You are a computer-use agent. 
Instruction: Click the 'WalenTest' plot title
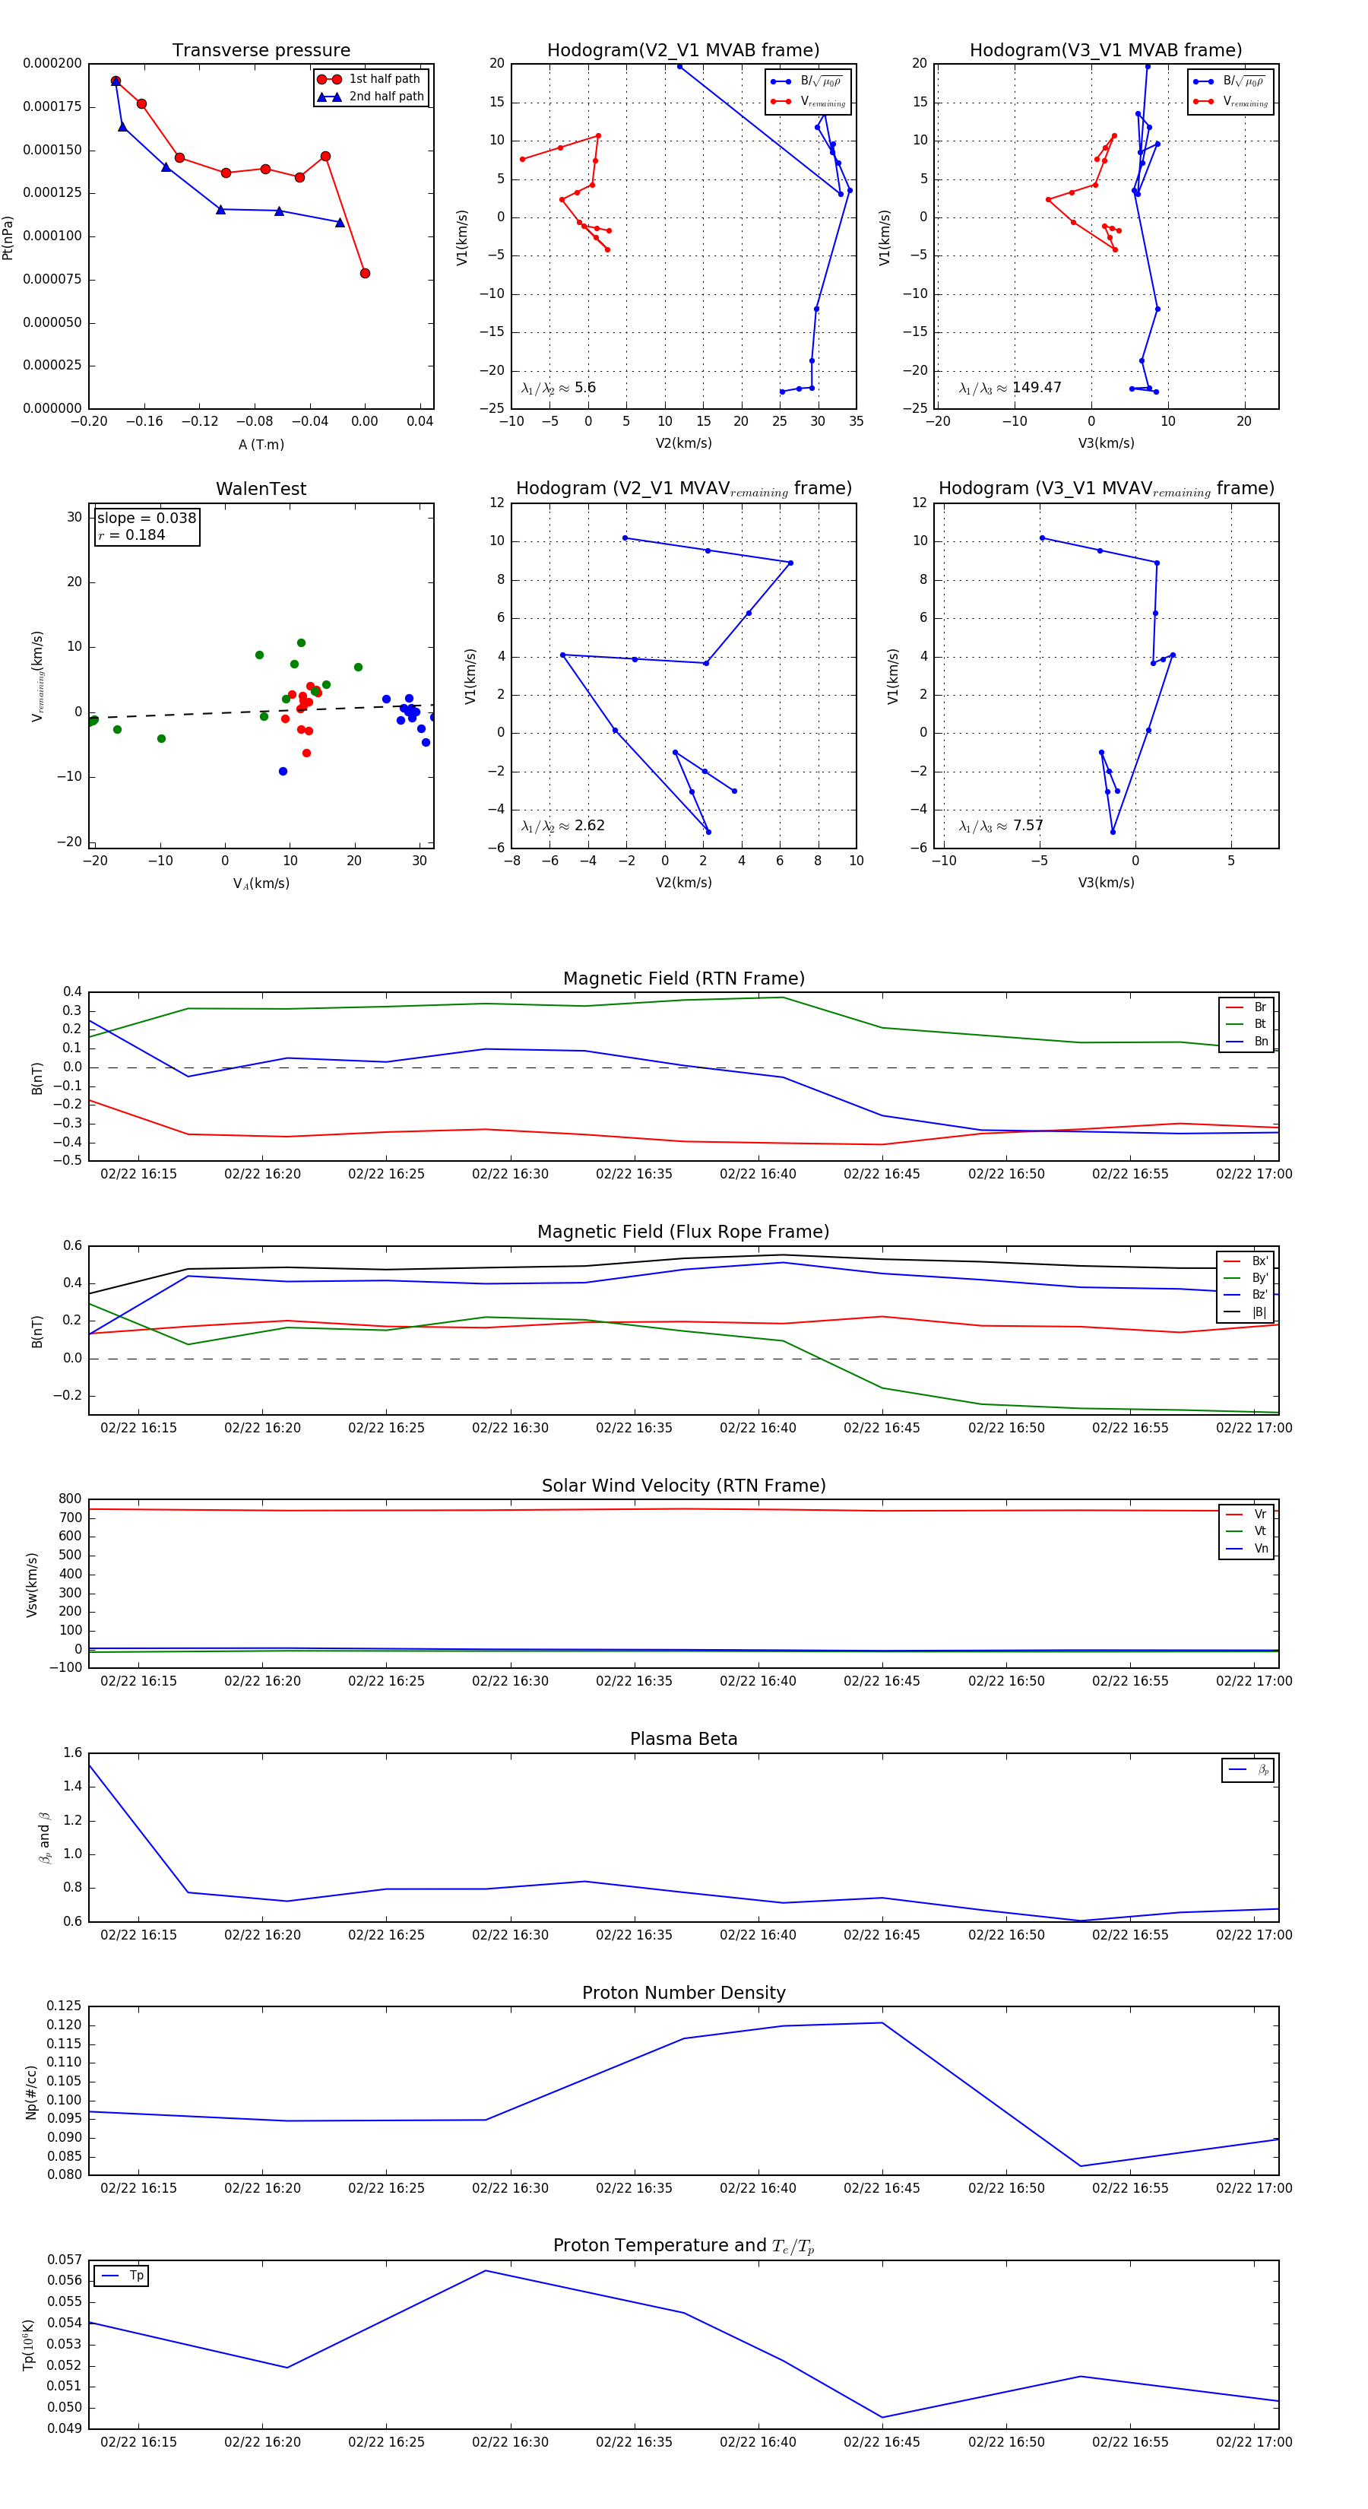click(261, 489)
